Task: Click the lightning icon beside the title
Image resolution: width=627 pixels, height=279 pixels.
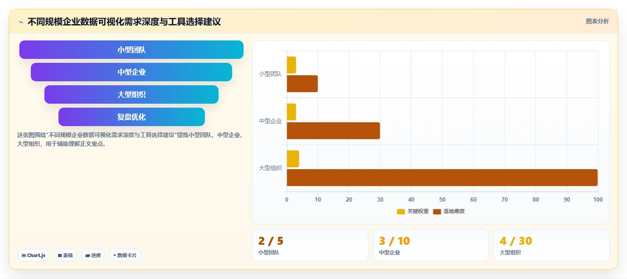Action: pos(21,22)
